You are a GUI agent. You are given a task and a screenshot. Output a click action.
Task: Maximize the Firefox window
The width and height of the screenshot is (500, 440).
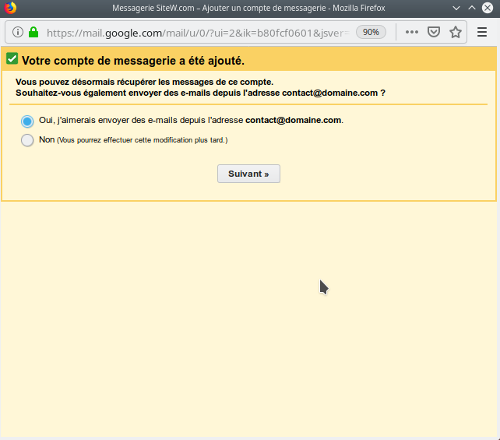point(471,7)
